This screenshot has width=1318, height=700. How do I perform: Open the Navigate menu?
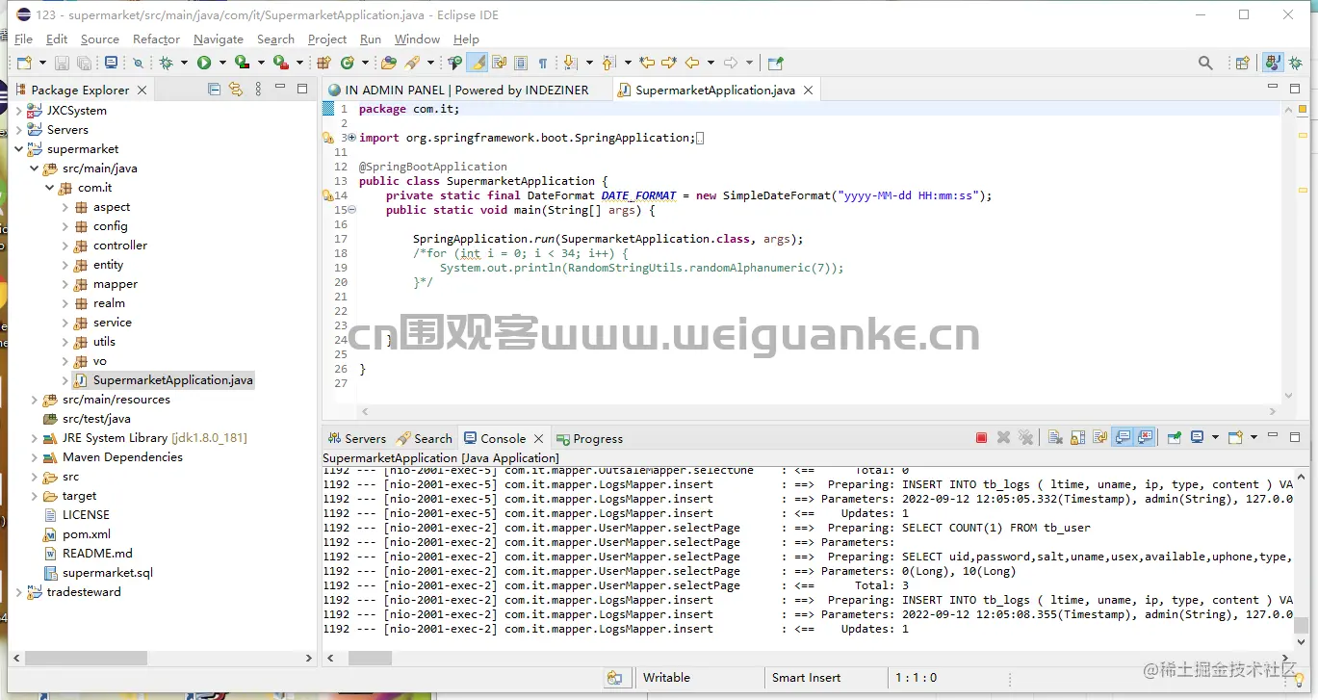(x=219, y=39)
